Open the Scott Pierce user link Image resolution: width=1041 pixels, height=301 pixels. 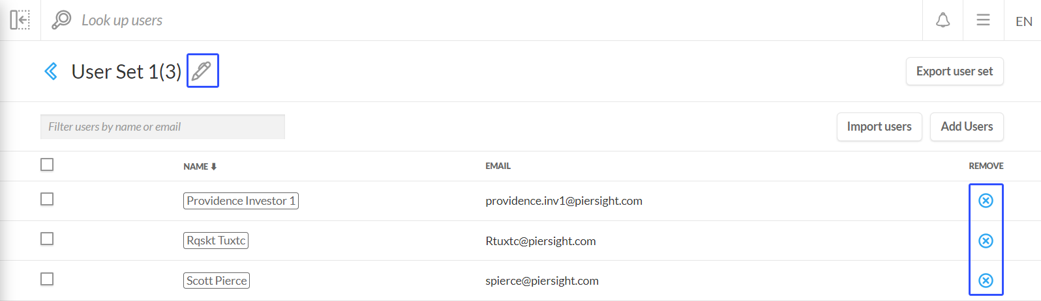tap(217, 281)
